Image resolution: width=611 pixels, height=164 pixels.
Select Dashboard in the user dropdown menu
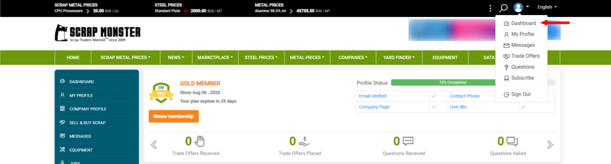click(523, 23)
